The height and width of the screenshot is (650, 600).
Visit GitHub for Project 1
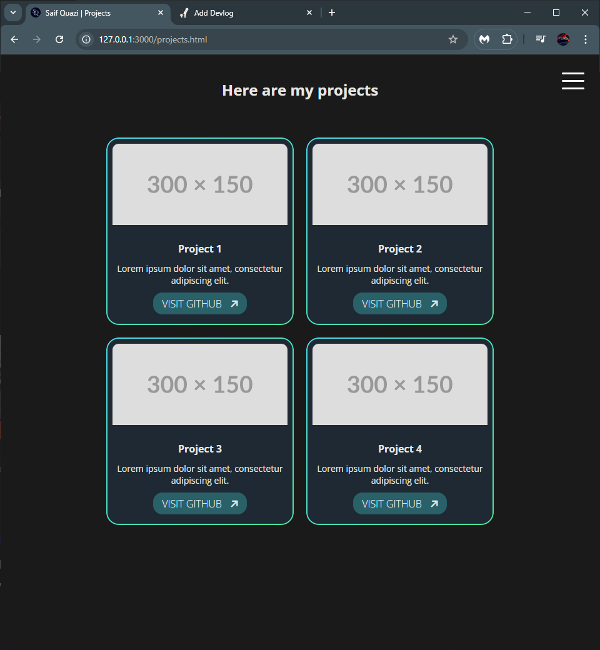(200, 304)
